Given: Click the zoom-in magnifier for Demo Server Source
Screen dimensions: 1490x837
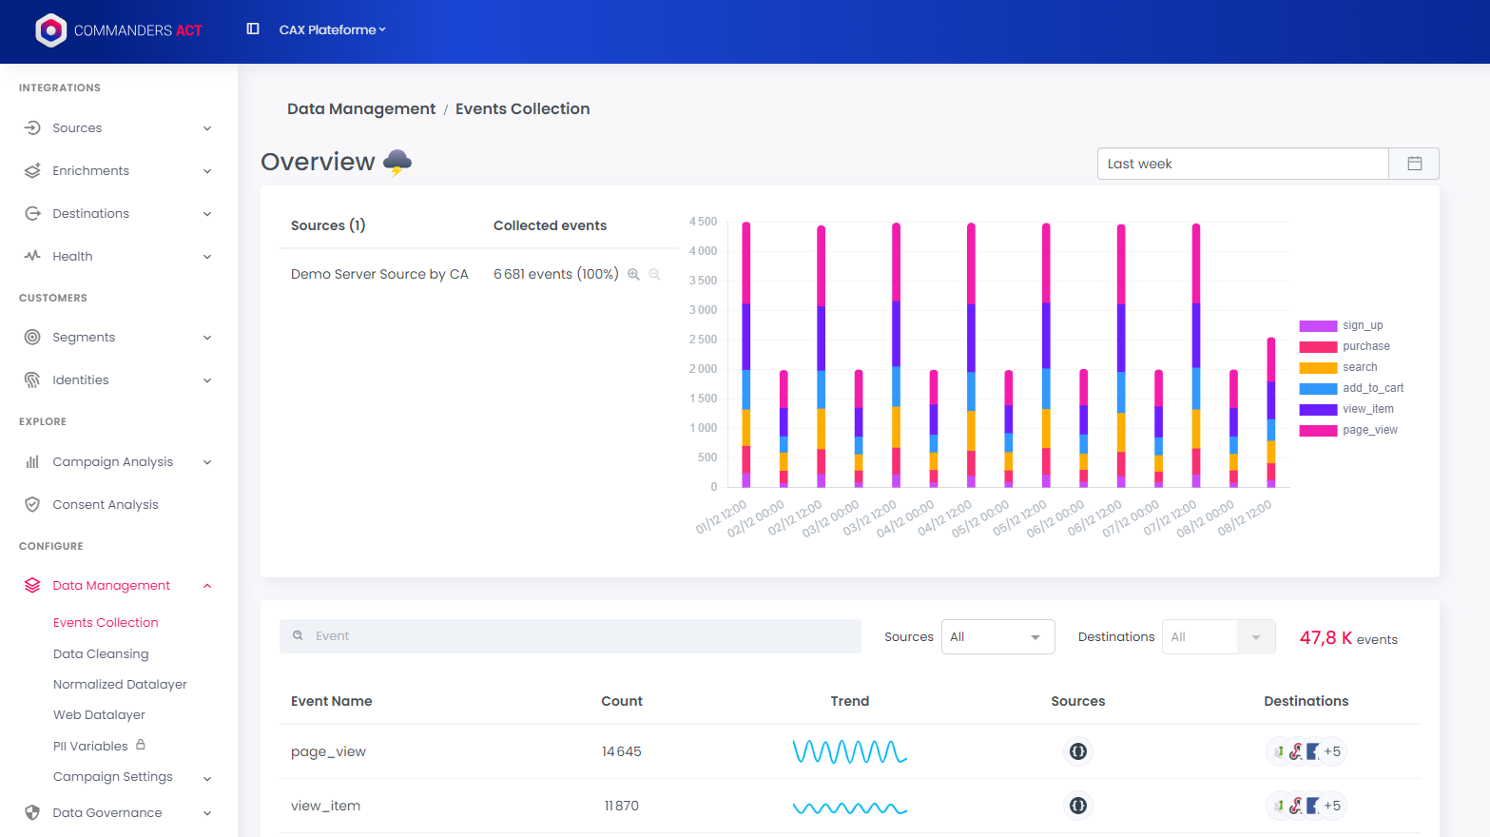Looking at the screenshot, I should click(x=633, y=275).
